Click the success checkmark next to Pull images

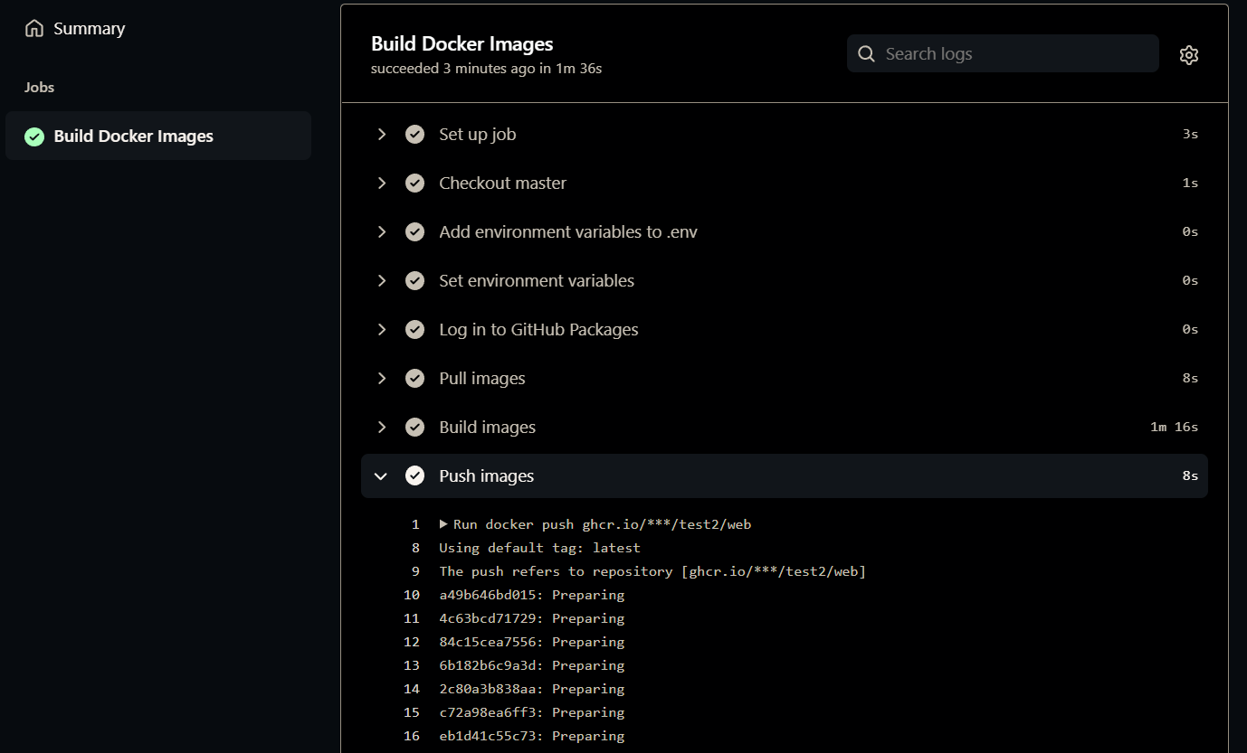coord(415,379)
